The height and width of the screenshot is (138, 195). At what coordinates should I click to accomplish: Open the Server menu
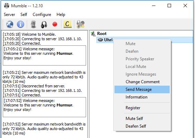9,15
